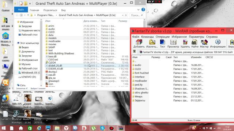The width and height of the screenshot is (234, 131).
Task: Open uTorrent icon on taskbar
Action: [x=93, y=128]
